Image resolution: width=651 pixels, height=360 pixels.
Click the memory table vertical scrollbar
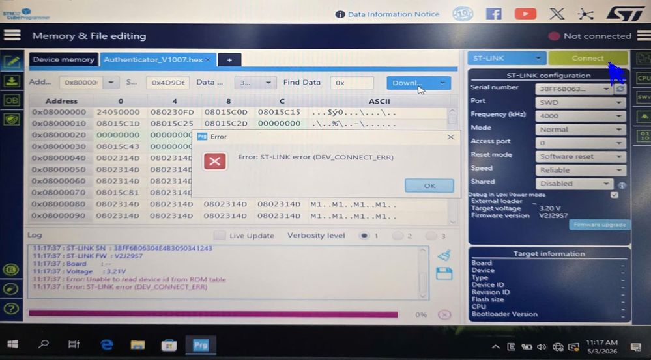tap(452, 166)
